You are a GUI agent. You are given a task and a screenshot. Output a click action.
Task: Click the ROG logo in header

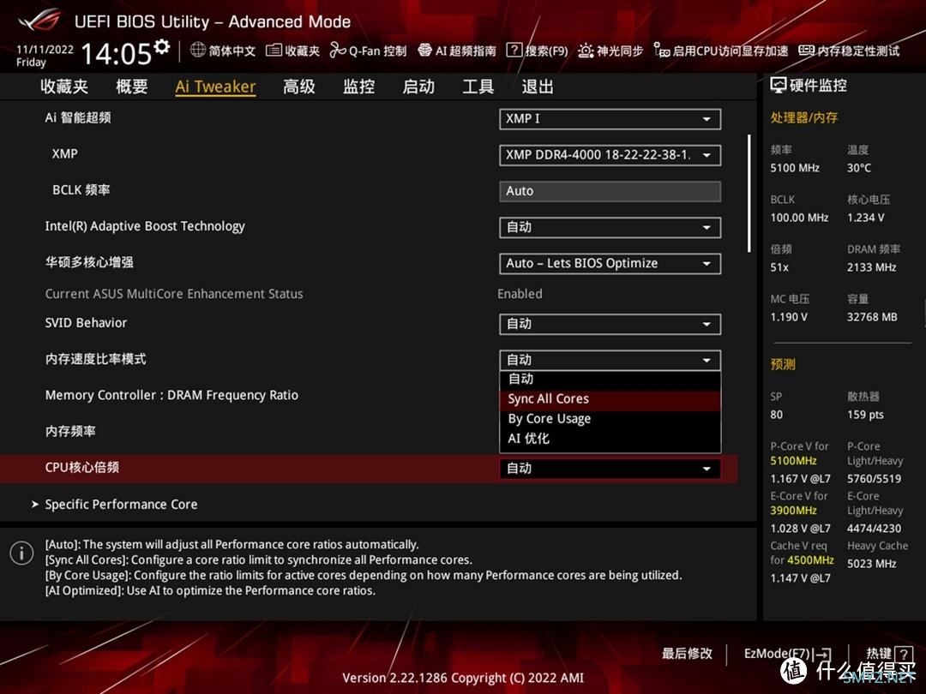39,20
